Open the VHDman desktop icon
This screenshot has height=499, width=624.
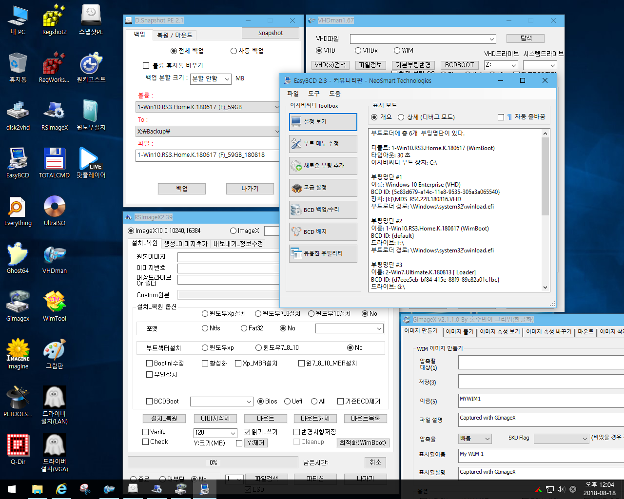(x=54, y=259)
